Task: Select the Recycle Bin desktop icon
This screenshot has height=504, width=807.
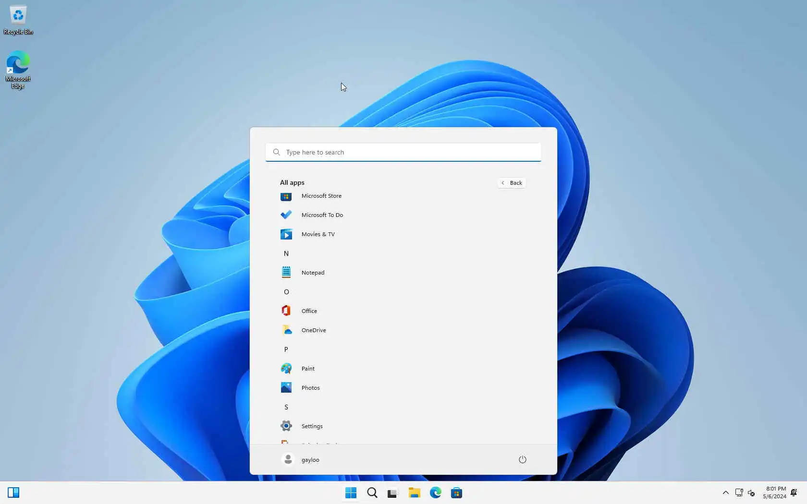Action: (18, 20)
